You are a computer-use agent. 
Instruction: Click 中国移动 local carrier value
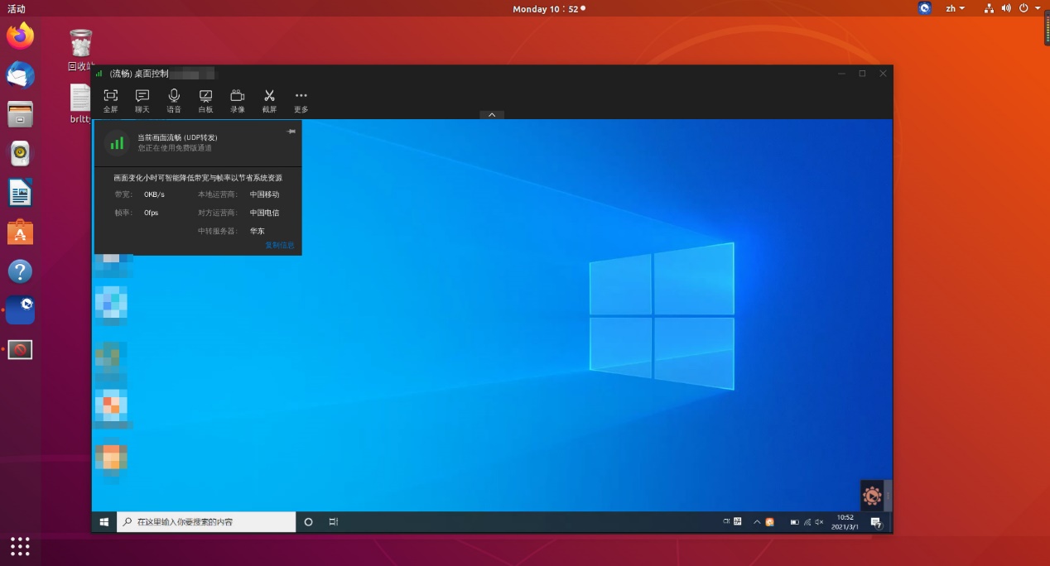pos(265,194)
